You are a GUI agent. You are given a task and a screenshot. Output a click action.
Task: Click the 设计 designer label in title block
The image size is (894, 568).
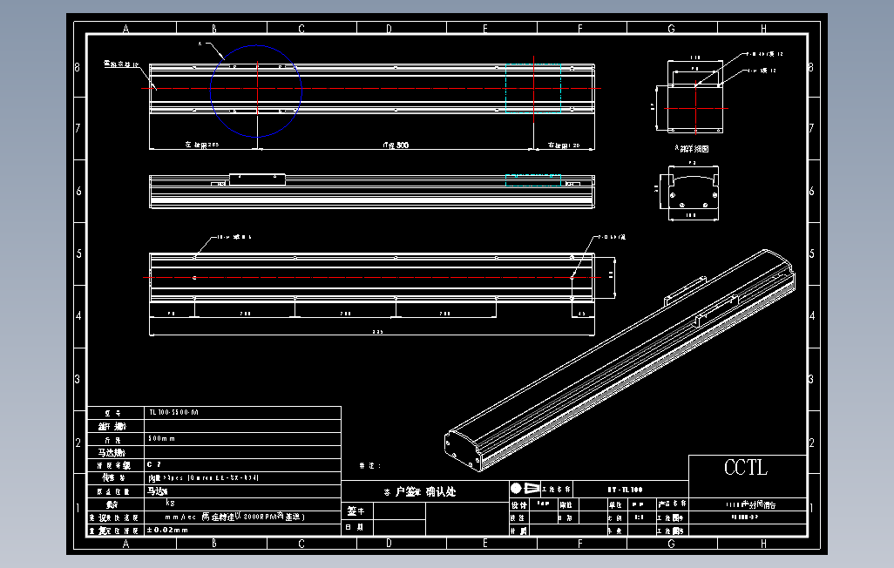click(x=518, y=504)
